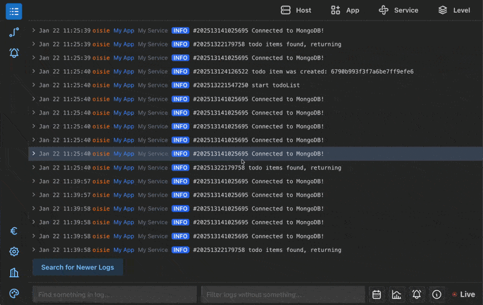This screenshot has width=483, height=305.
Task: Focus the Filter logs without something field
Action: coord(283,295)
